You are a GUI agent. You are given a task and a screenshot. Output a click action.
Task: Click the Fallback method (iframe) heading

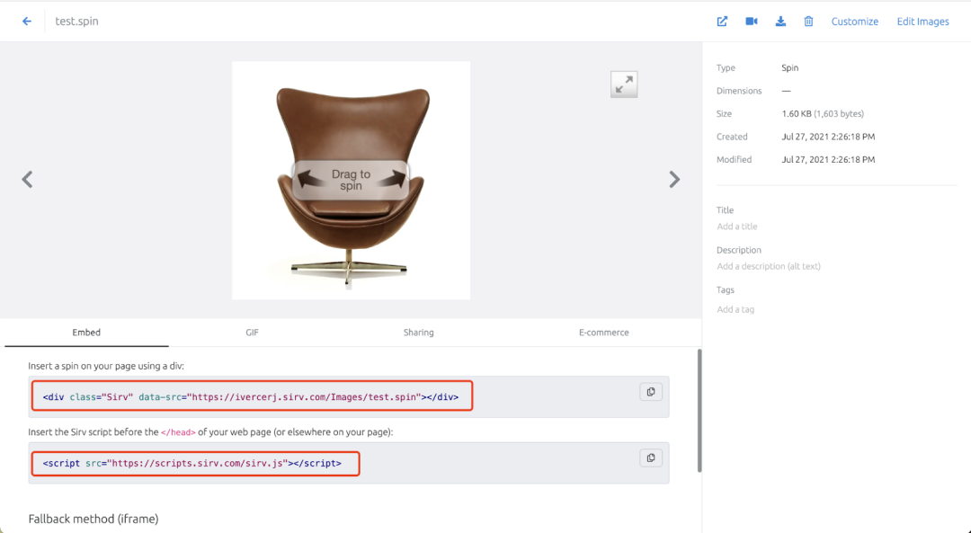94,519
